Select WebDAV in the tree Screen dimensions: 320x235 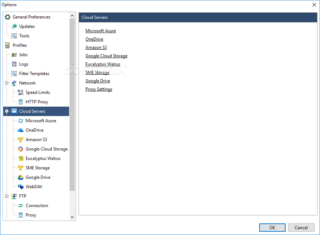pos(34,187)
